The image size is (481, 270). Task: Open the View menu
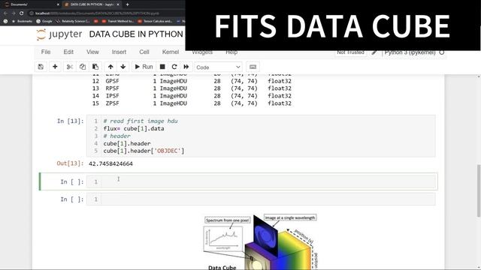(92, 52)
